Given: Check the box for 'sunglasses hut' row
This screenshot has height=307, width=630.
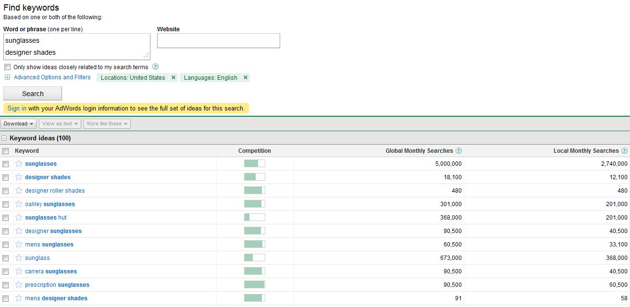Looking at the screenshot, I should [6, 218].
